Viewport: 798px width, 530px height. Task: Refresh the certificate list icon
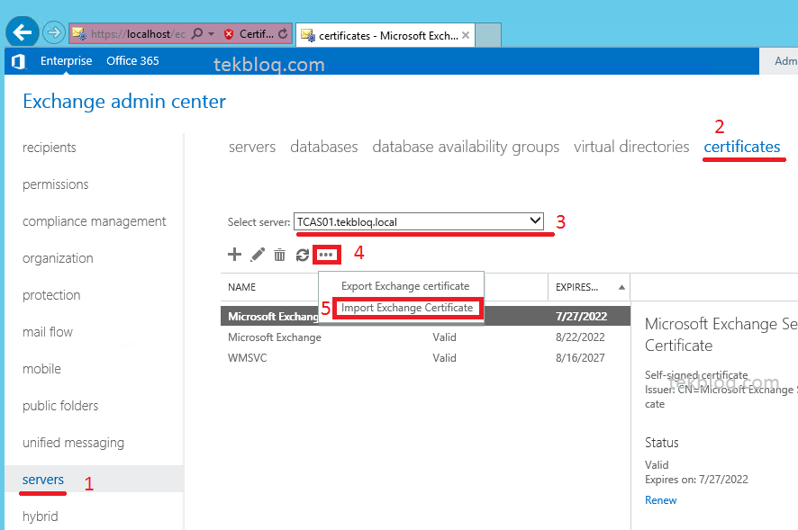[x=303, y=255]
